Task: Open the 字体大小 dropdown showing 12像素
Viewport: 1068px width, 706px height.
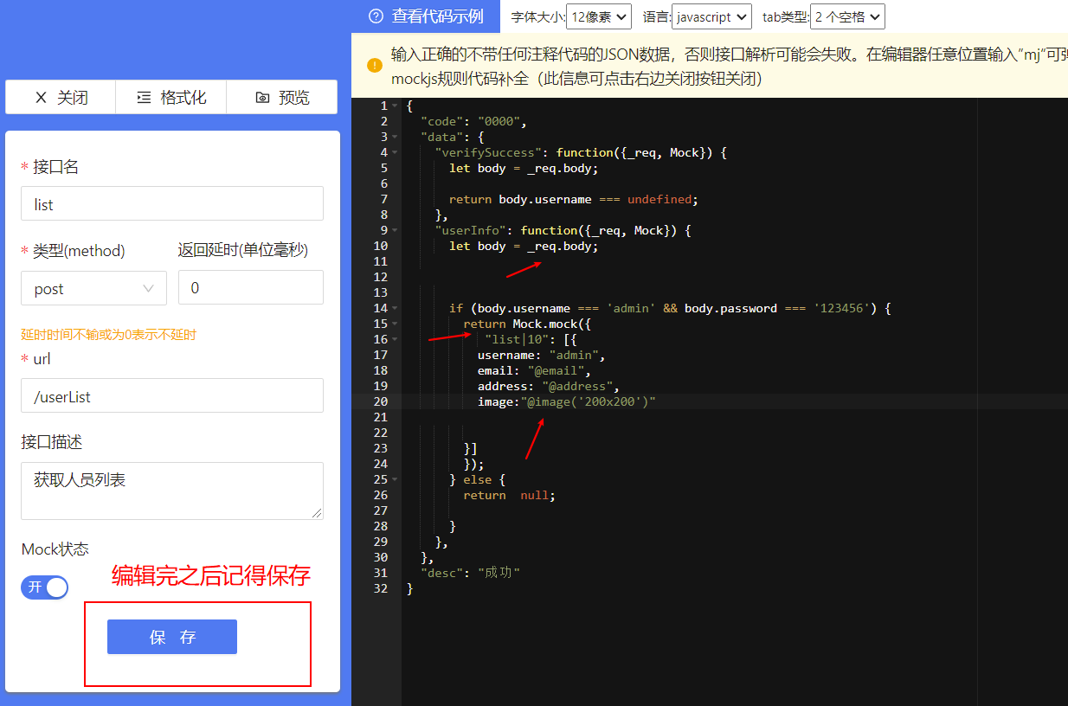Action: pos(598,16)
